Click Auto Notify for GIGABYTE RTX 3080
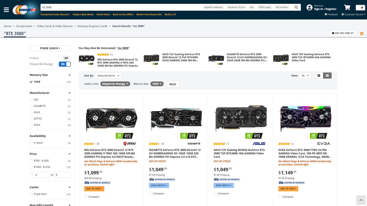 159,185
